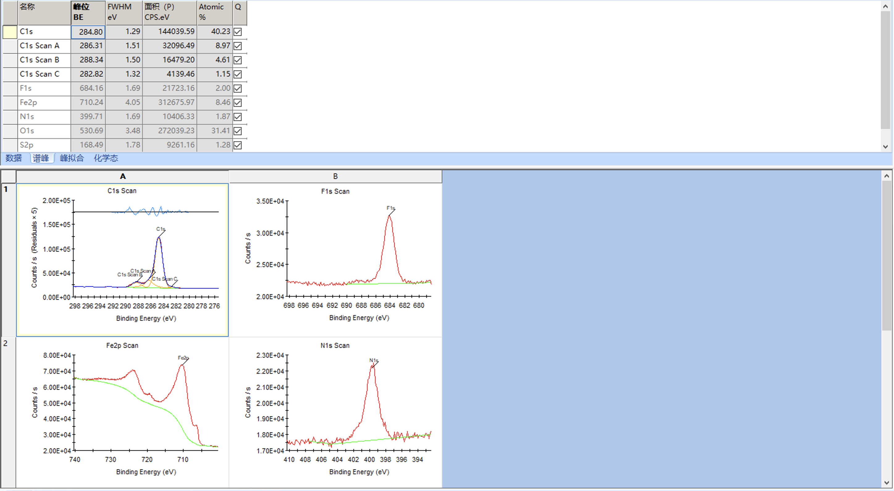894x491 pixels.
Task: Uncheck the C1s row checkbox
Action: pyautogui.click(x=238, y=32)
